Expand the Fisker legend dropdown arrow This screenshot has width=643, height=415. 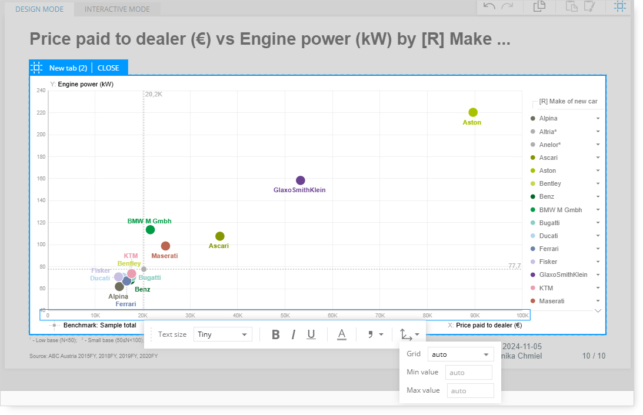(x=598, y=262)
